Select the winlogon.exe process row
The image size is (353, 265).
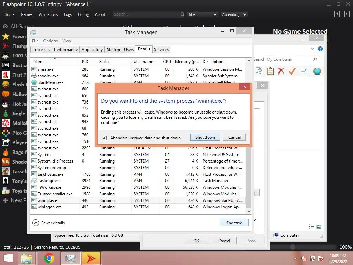138,207
